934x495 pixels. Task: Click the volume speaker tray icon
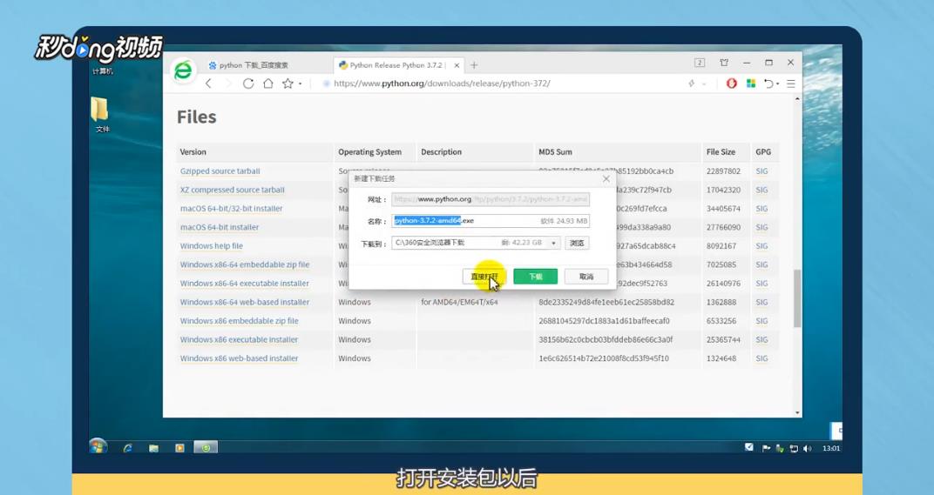tap(807, 449)
